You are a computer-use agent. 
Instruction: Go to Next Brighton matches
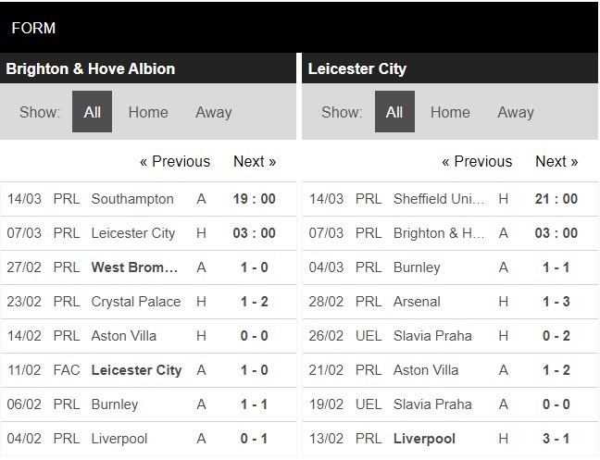tap(255, 161)
